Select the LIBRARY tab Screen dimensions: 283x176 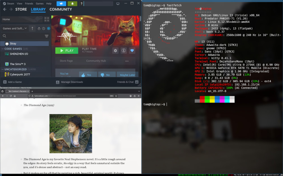[38, 9]
